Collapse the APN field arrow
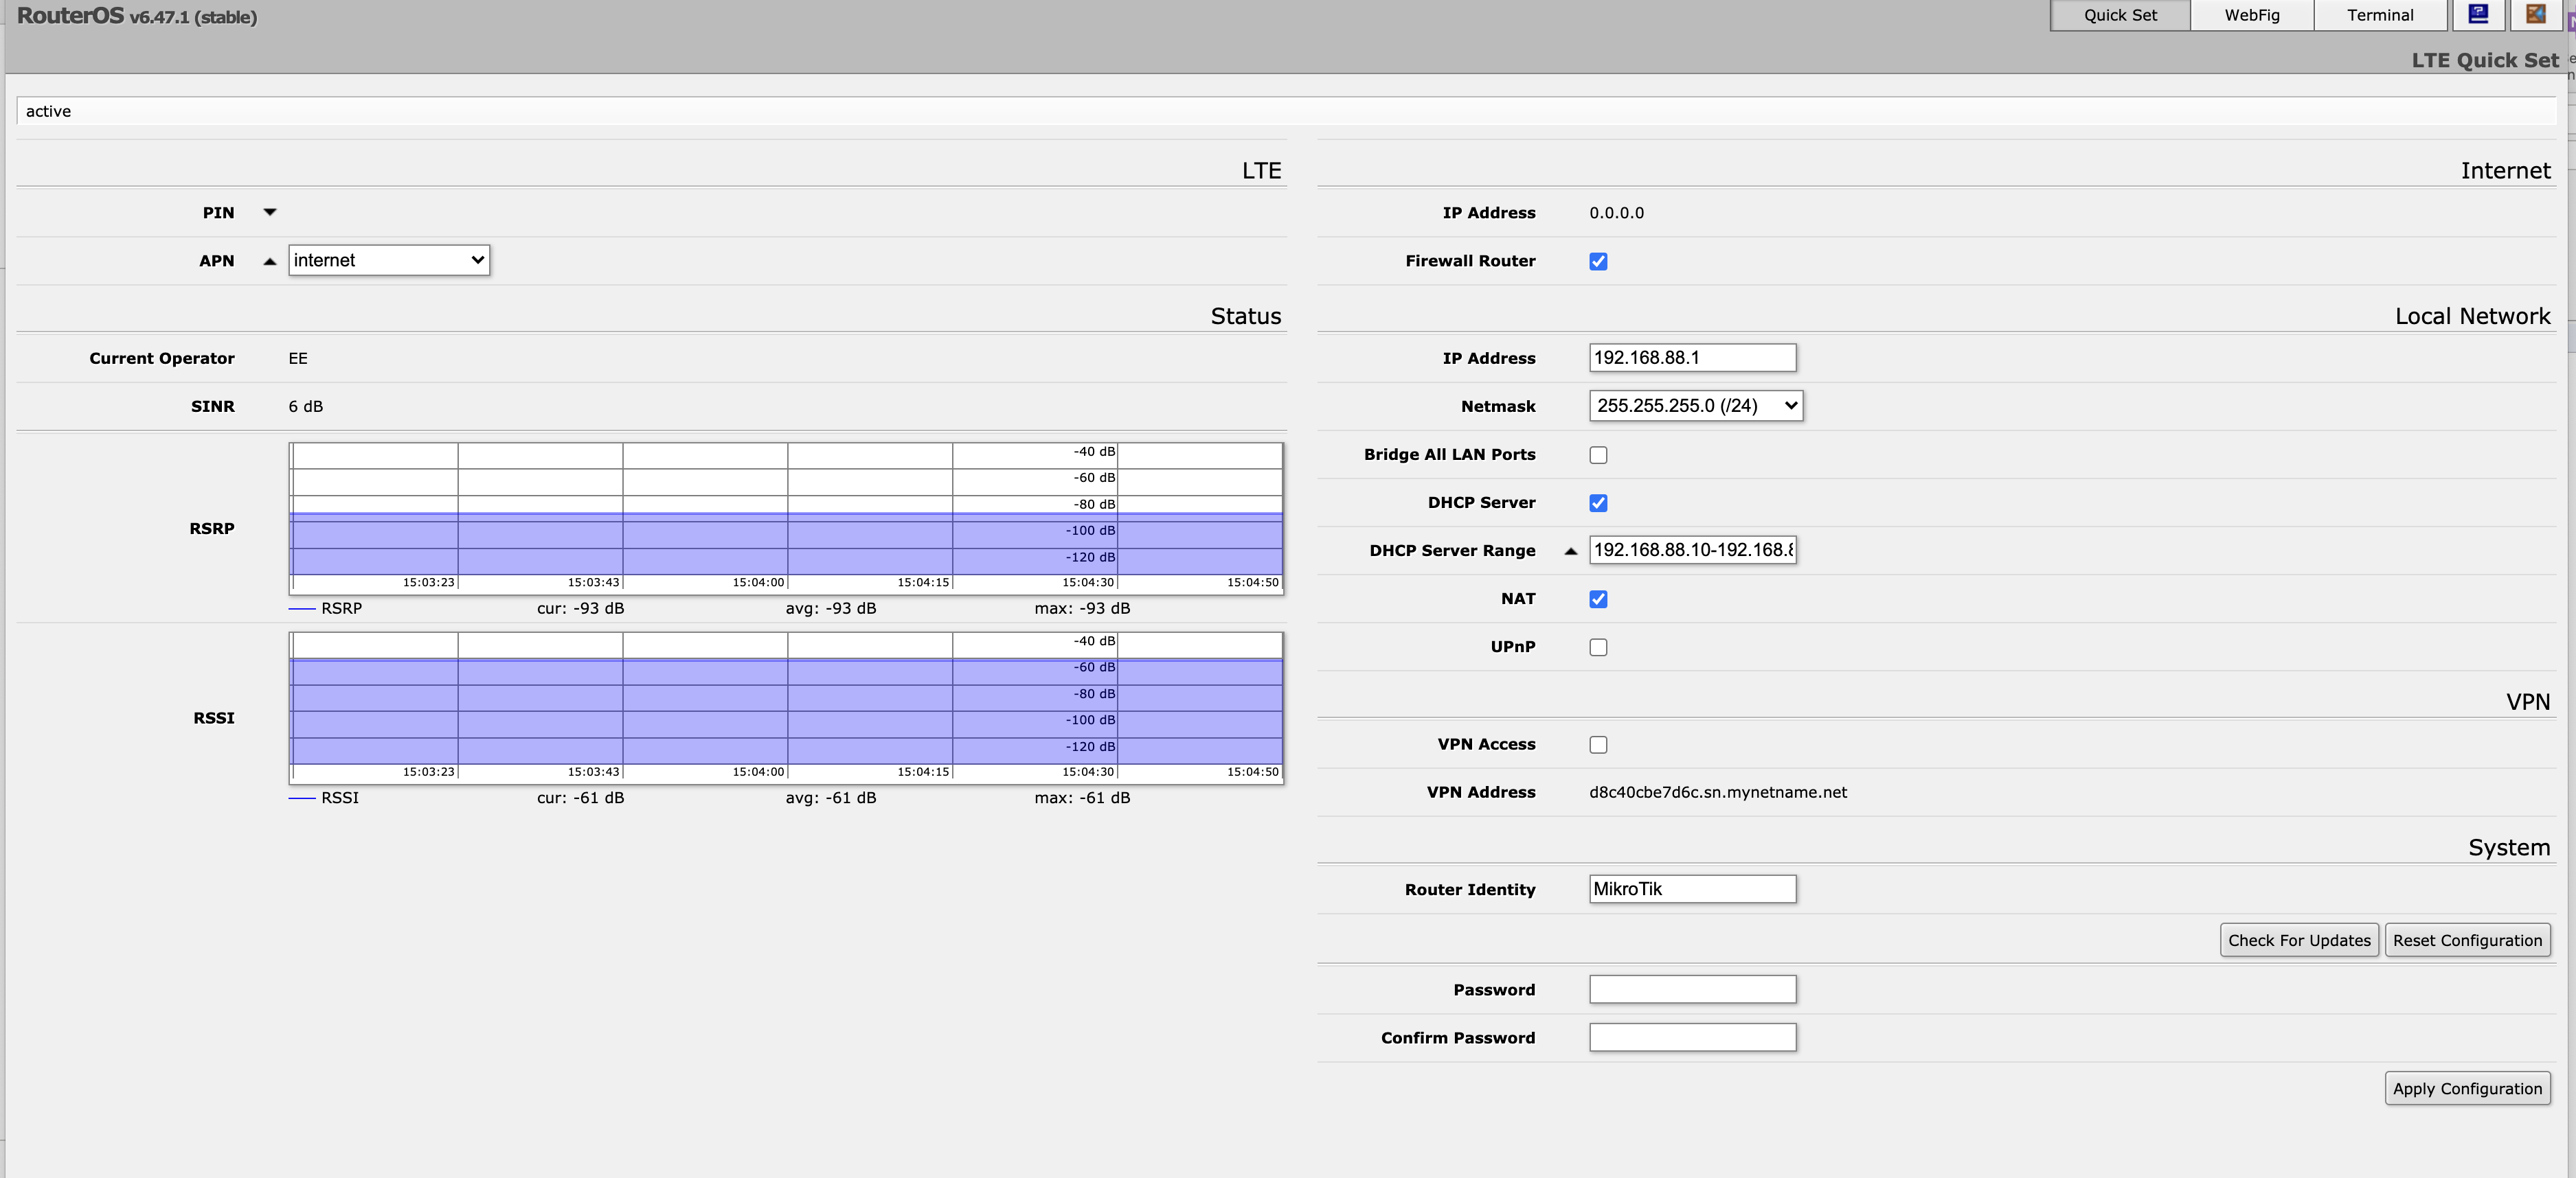 click(270, 261)
